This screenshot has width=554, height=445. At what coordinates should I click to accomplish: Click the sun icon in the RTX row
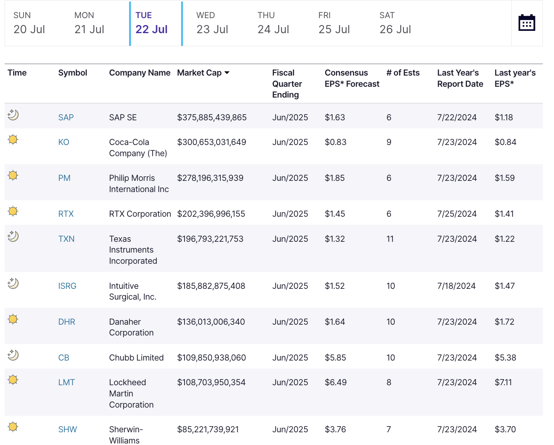pyautogui.click(x=13, y=211)
